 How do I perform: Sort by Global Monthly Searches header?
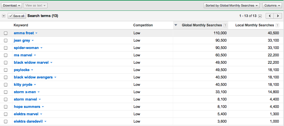pyautogui.click(x=202, y=25)
